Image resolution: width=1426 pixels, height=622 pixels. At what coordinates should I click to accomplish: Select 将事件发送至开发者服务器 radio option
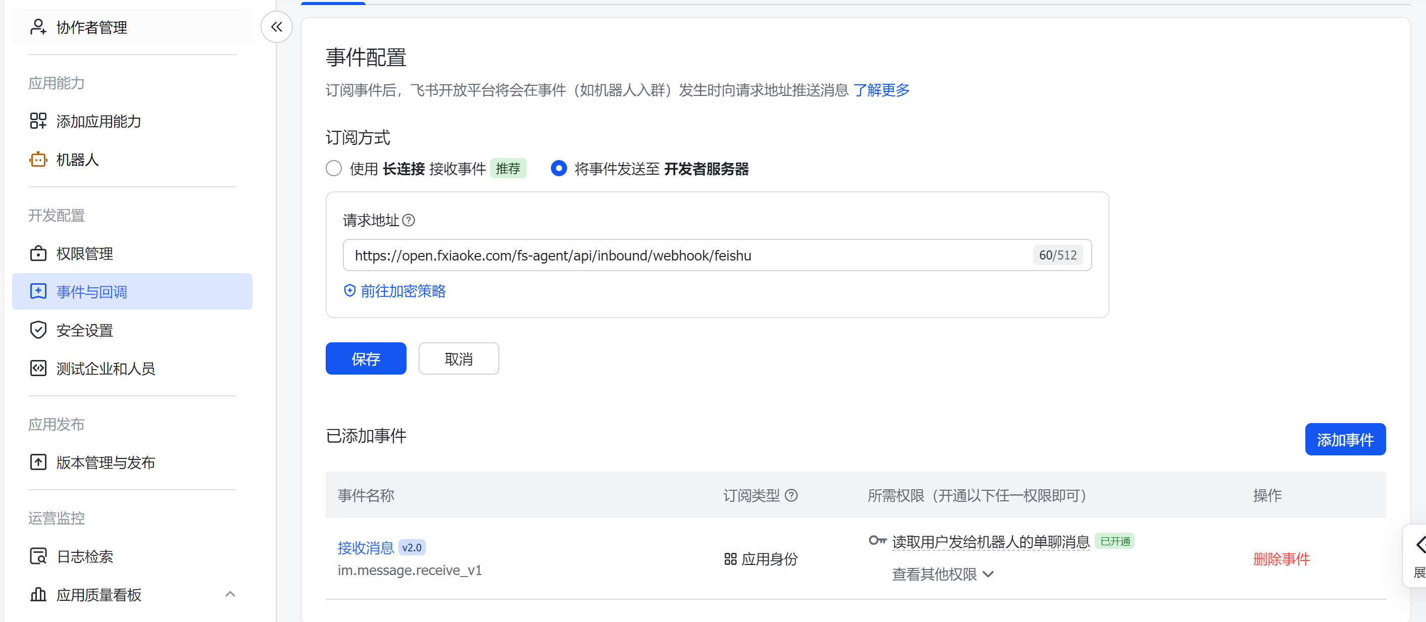click(558, 168)
